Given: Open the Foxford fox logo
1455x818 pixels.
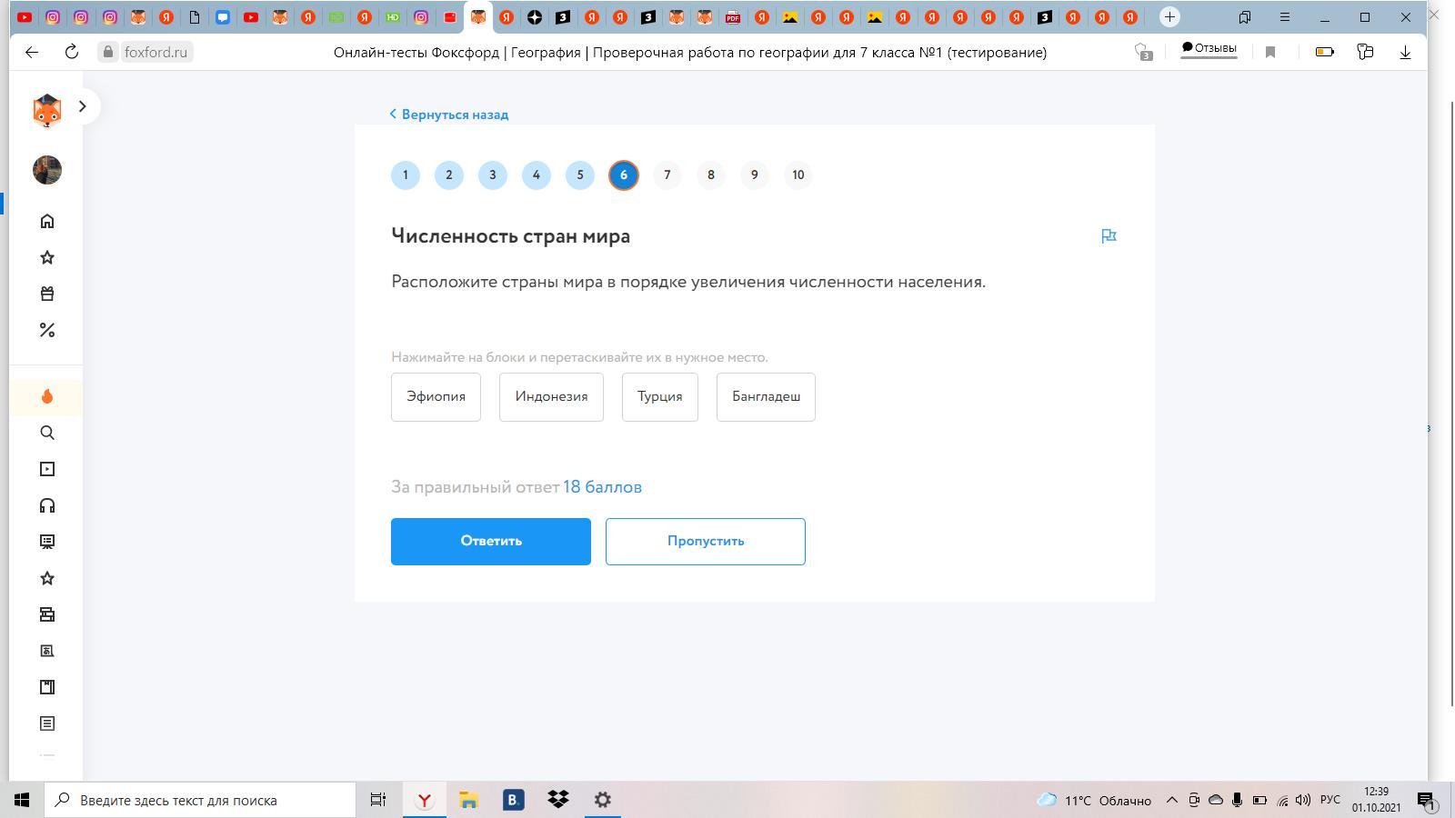Looking at the screenshot, I should 47,110.
